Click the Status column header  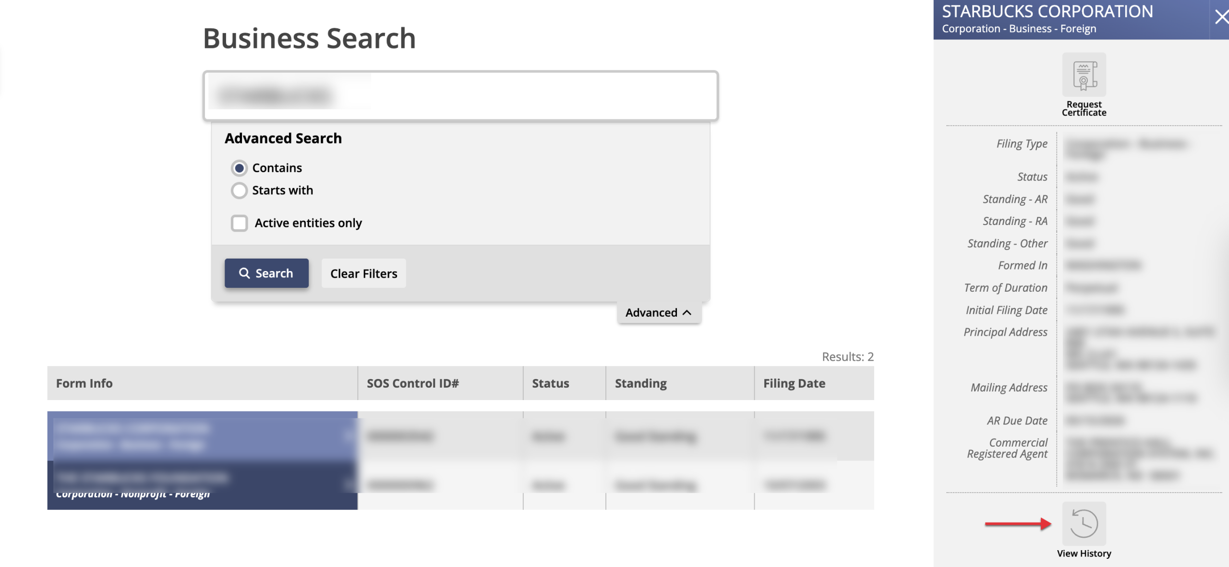(x=550, y=383)
